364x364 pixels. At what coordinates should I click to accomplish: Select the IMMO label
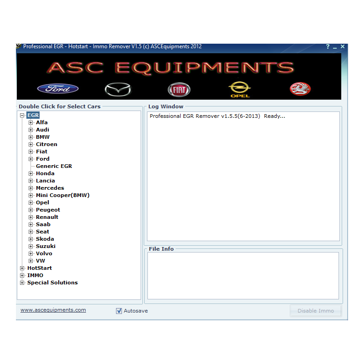[35, 275]
